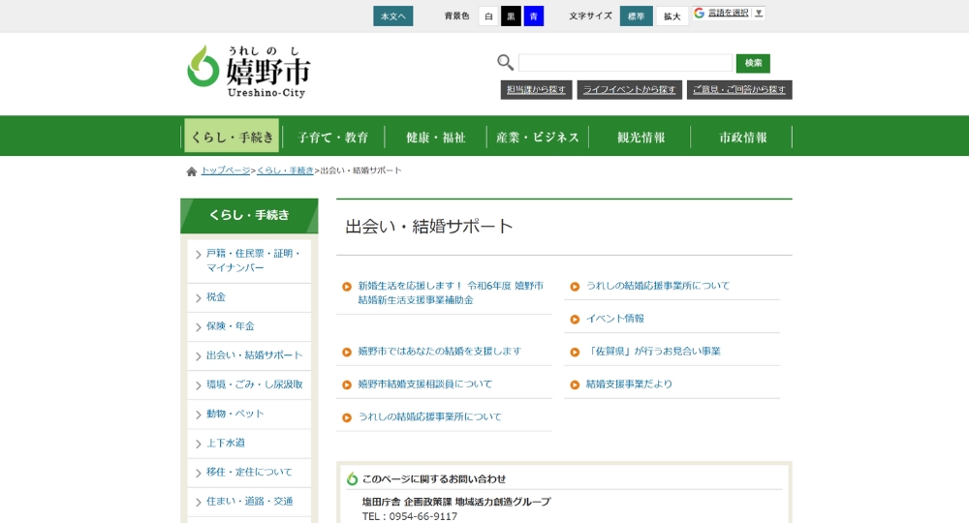Click the Google translate G icon
969x523 pixels.
click(699, 13)
